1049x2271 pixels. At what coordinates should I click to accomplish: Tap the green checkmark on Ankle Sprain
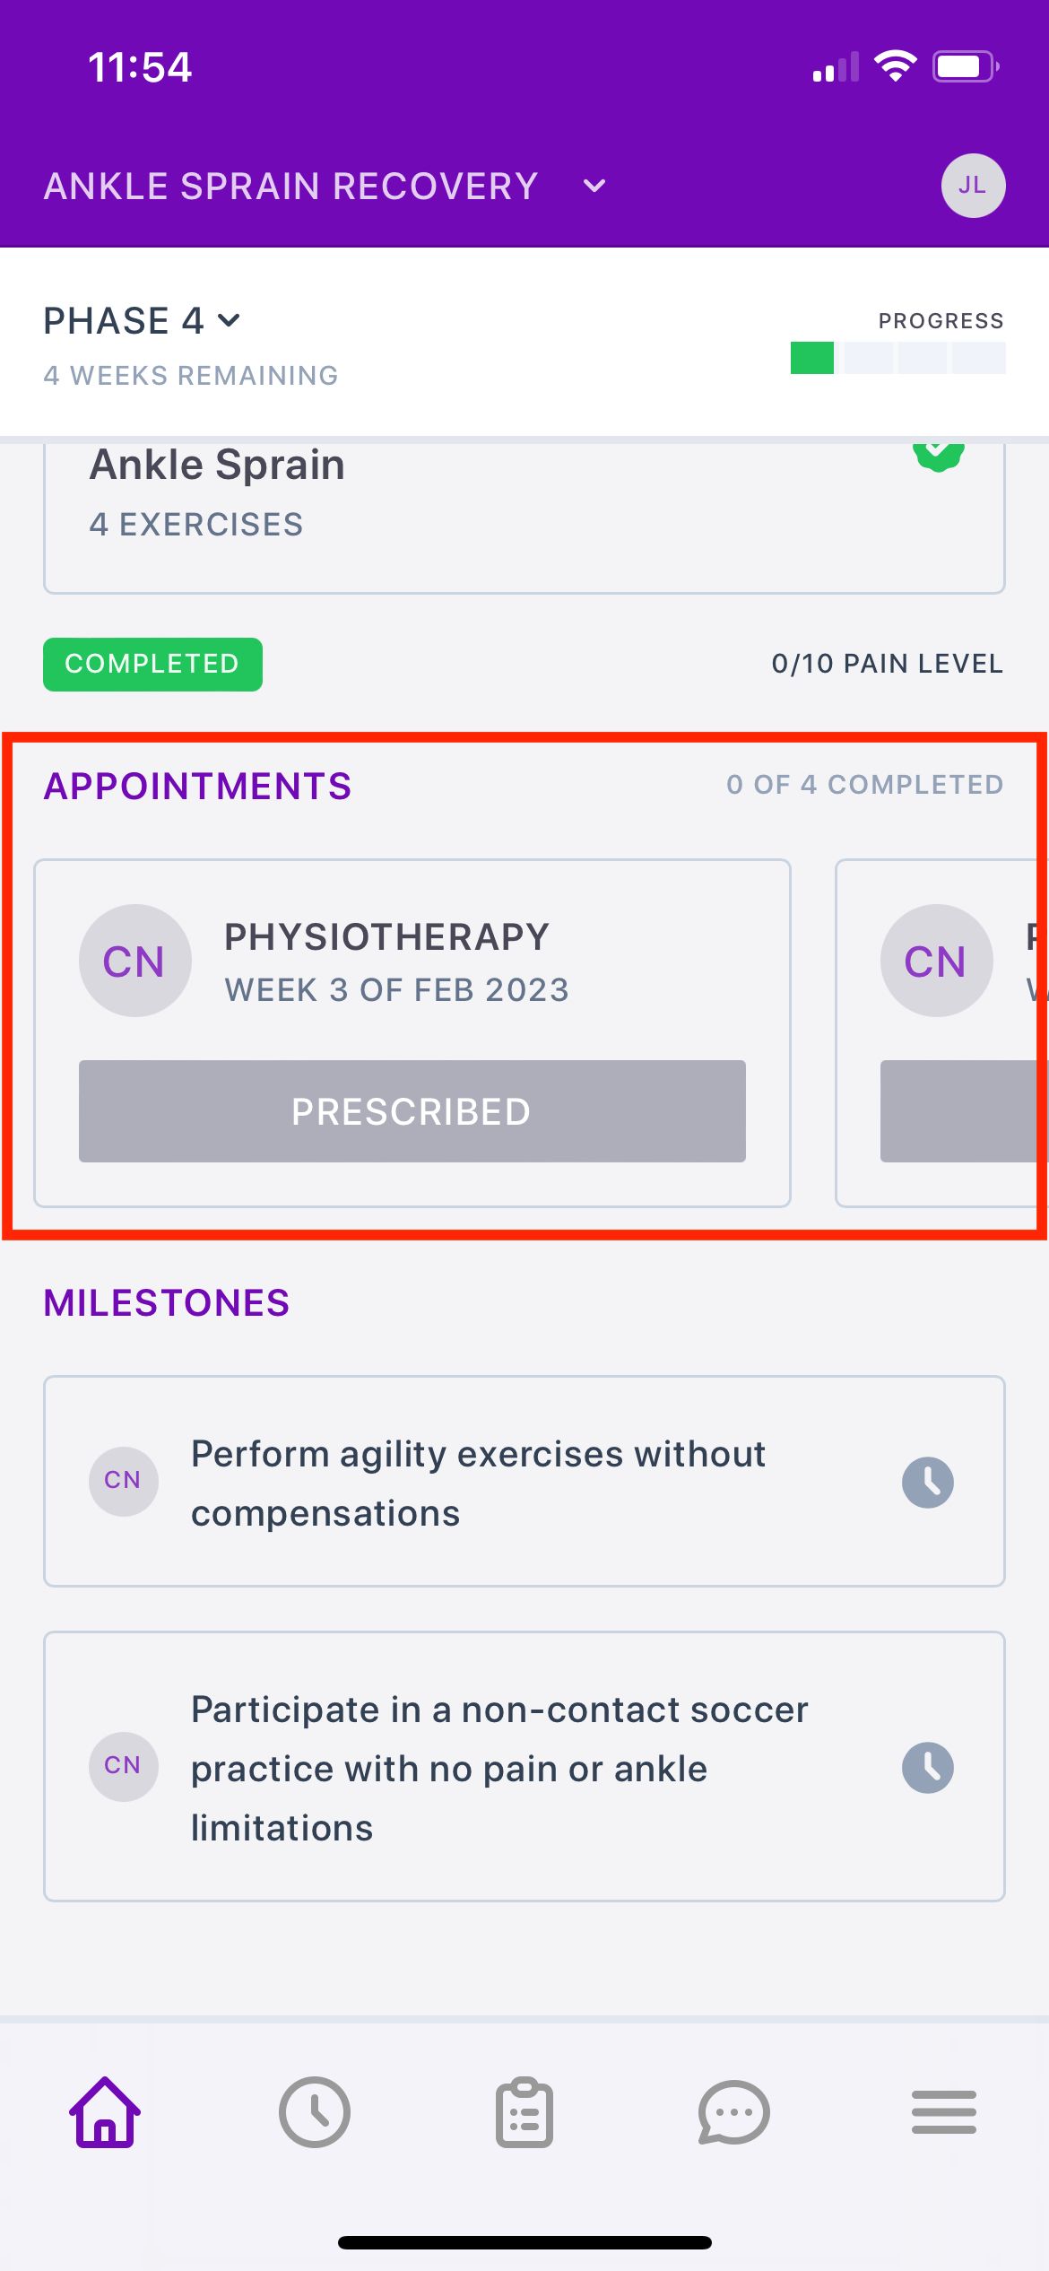[938, 456]
